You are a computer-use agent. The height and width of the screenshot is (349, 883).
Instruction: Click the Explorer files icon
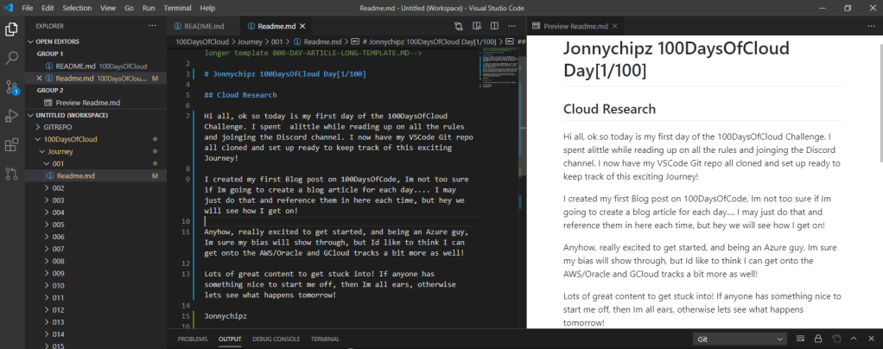(x=12, y=29)
